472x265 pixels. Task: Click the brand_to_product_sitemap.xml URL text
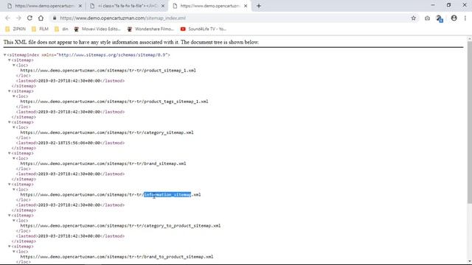point(117,257)
